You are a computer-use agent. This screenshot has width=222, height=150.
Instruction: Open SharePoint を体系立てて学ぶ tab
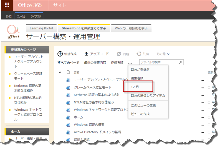click(x=84, y=28)
